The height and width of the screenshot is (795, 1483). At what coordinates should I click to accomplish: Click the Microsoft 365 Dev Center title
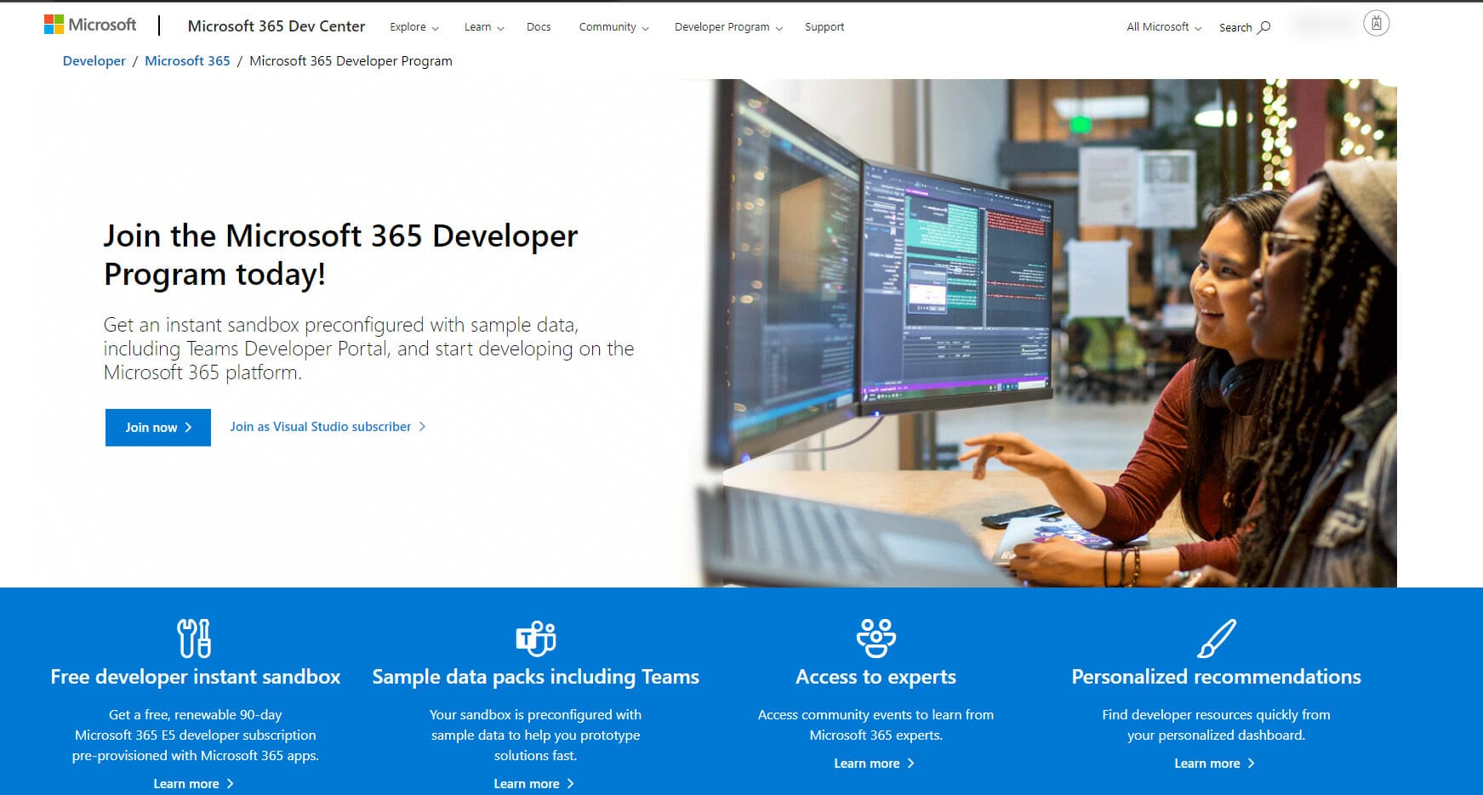click(277, 26)
